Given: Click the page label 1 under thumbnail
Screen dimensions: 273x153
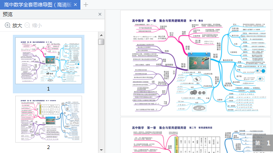Looking at the screenshot, I should [x=48, y=89].
